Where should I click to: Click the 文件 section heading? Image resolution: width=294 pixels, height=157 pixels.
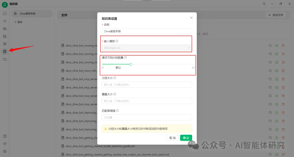point(64,15)
